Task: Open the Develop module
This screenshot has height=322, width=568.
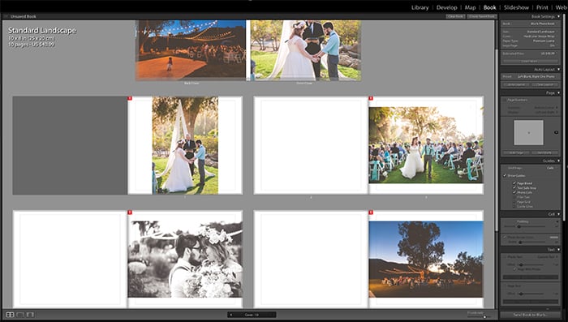Action: pos(446,7)
